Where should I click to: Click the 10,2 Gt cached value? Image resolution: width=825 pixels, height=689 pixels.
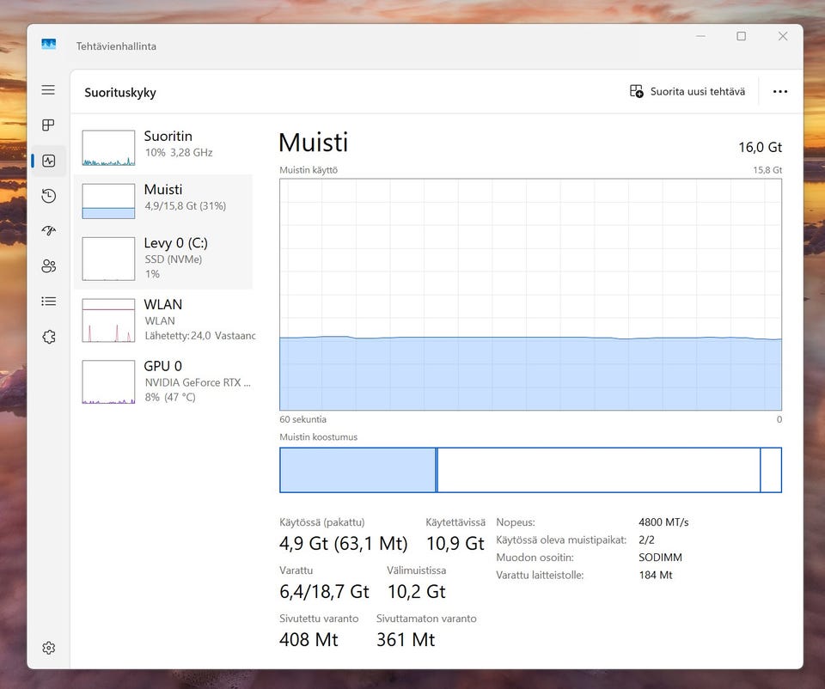(x=416, y=592)
